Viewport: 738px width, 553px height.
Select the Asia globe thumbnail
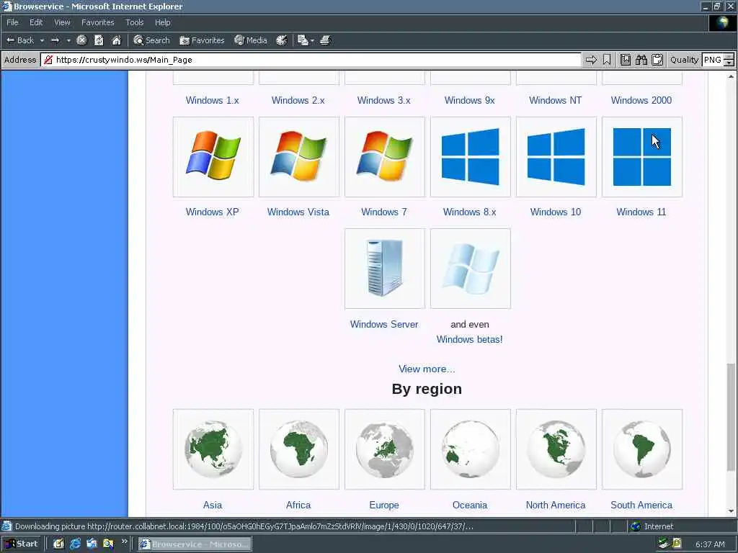pyautogui.click(x=213, y=449)
